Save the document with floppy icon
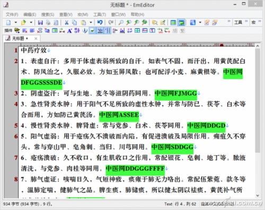 (x=40, y=22)
